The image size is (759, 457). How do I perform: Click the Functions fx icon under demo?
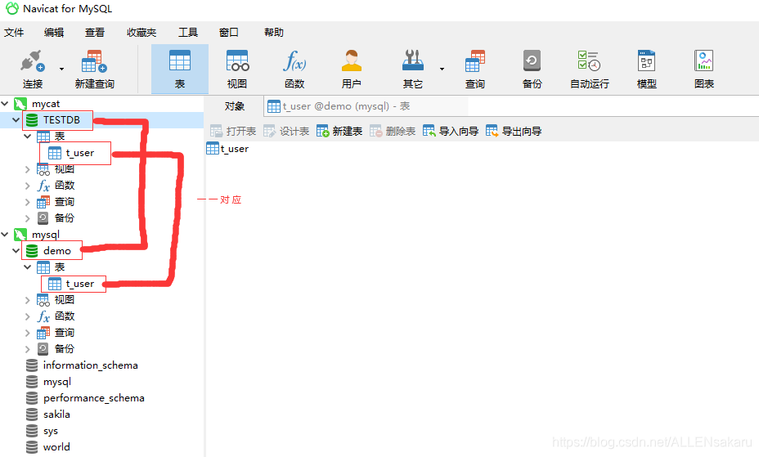point(43,316)
